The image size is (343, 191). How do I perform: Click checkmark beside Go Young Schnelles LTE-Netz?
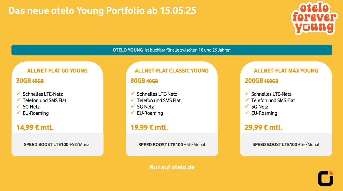[18, 94]
